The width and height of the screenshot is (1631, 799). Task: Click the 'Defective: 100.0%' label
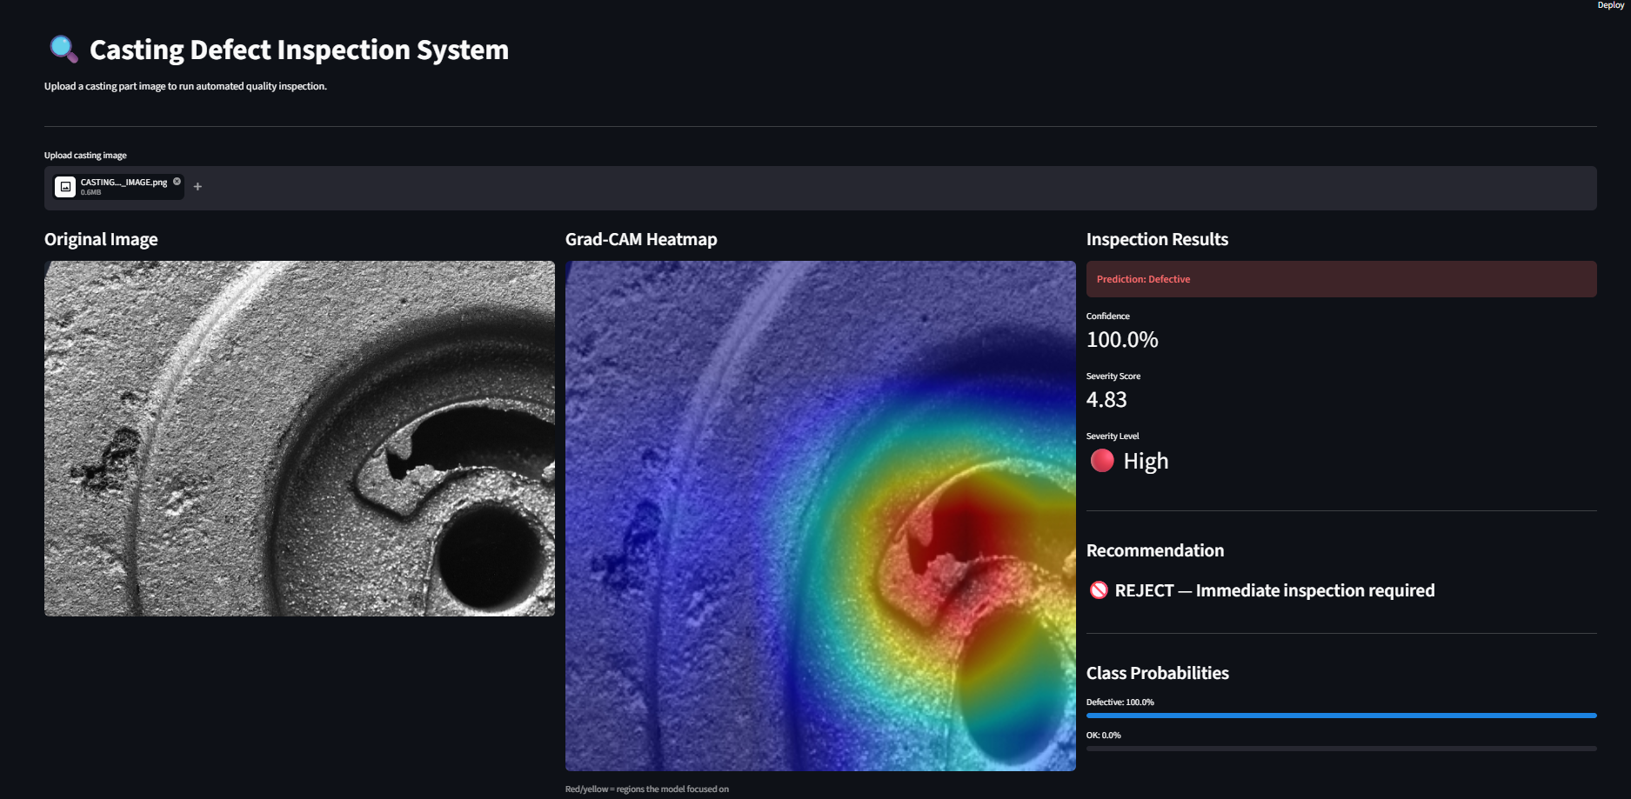tap(1120, 702)
